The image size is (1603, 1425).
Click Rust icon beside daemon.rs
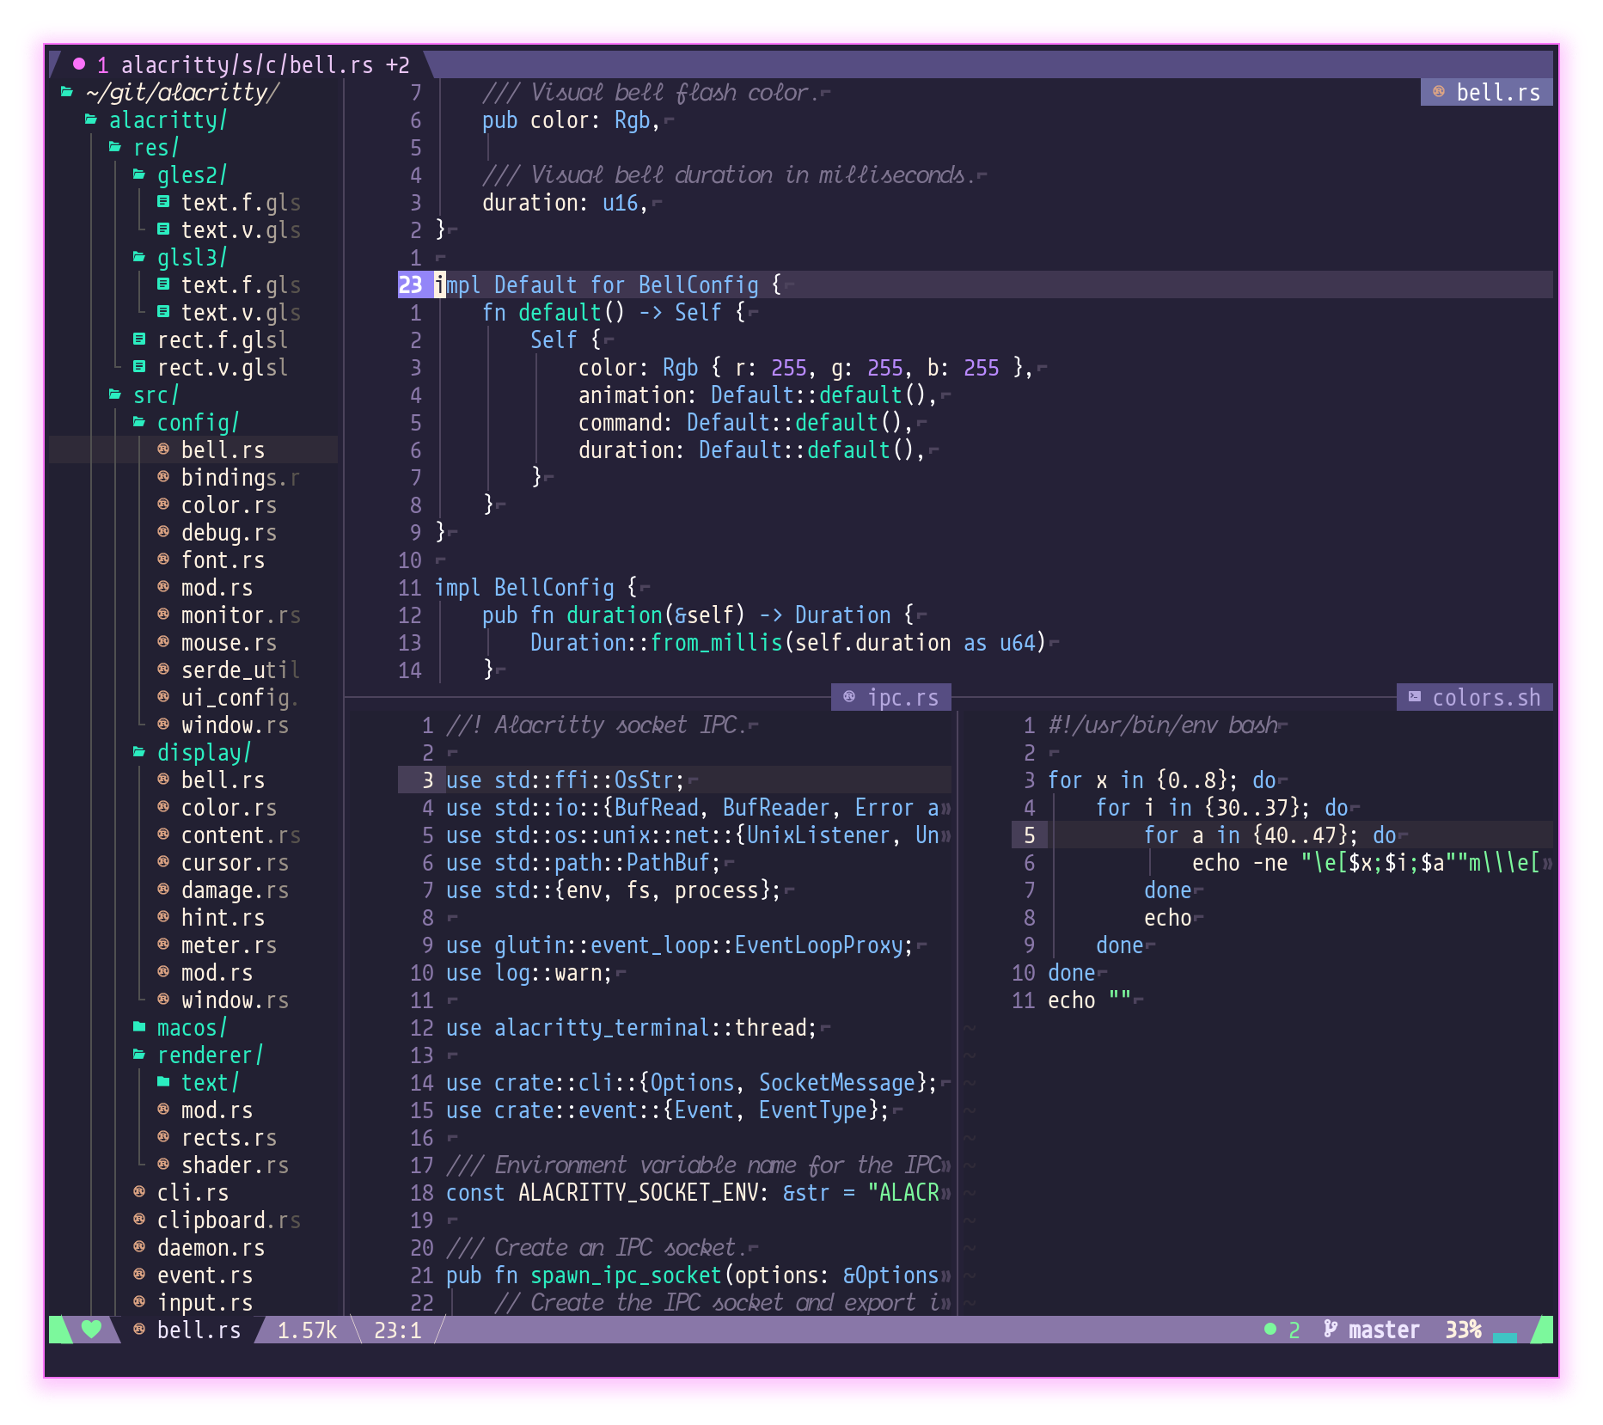pyautogui.click(x=139, y=1247)
